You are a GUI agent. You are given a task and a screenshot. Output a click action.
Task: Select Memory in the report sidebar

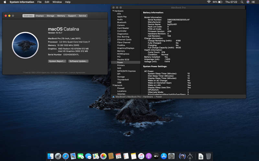pos(121,51)
